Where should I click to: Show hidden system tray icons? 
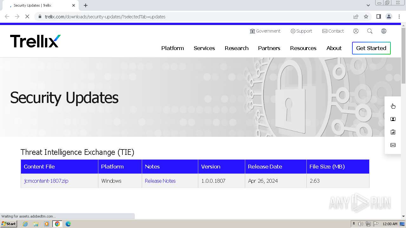(354, 224)
